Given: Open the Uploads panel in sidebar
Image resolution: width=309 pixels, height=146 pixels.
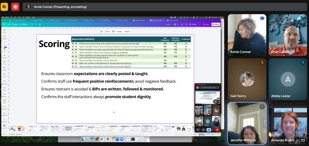Looking at the screenshot, I should tap(5, 57).
